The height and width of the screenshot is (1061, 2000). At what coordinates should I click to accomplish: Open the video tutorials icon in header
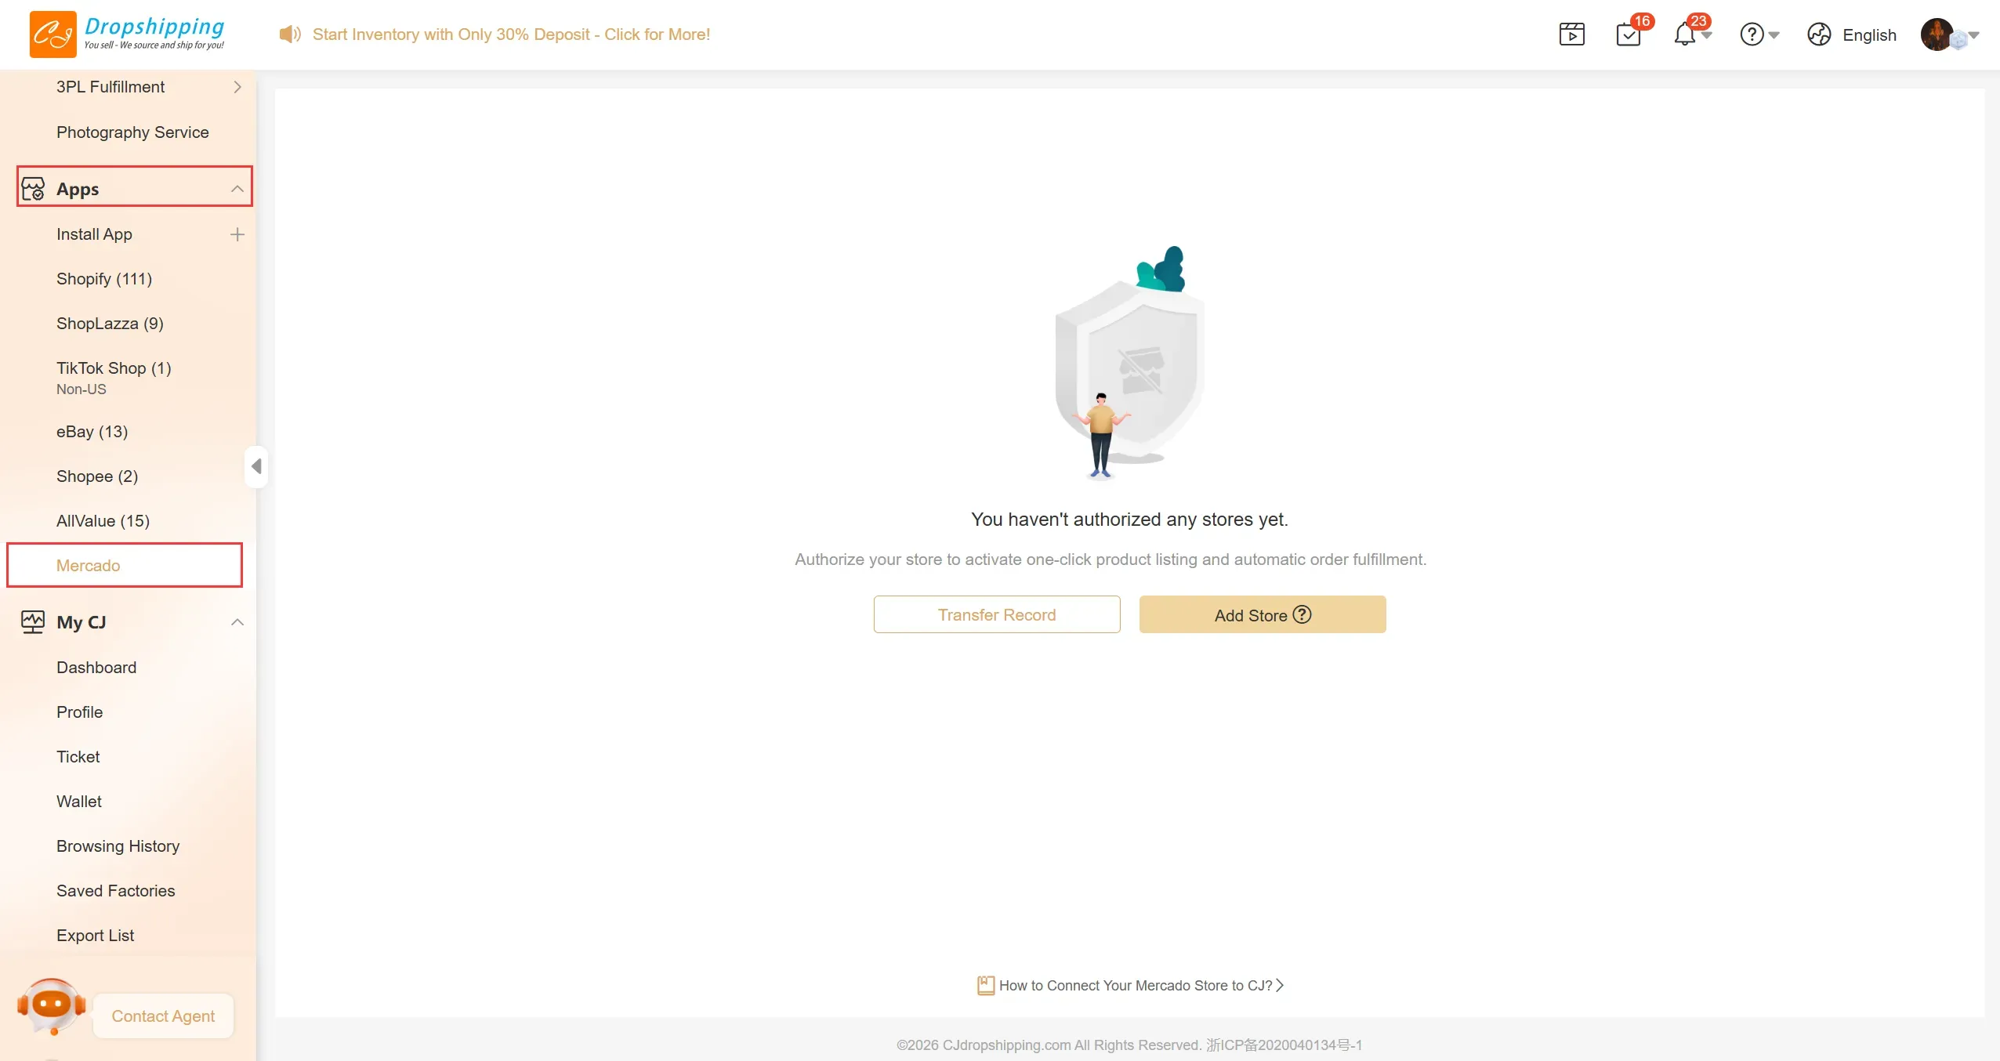pos(1571,34)
